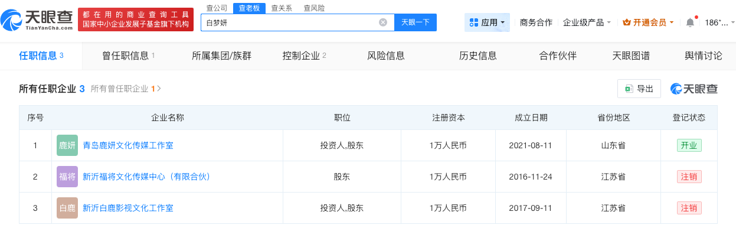Open the 风险信息 tab
736x241 pixels.
386,56
